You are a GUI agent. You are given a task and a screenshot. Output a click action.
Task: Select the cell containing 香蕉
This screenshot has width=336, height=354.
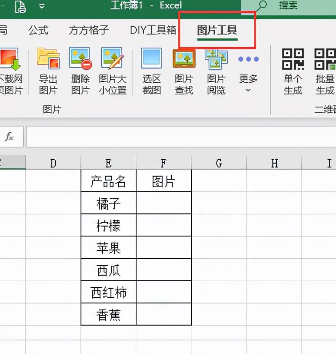(x=109, y=314)
